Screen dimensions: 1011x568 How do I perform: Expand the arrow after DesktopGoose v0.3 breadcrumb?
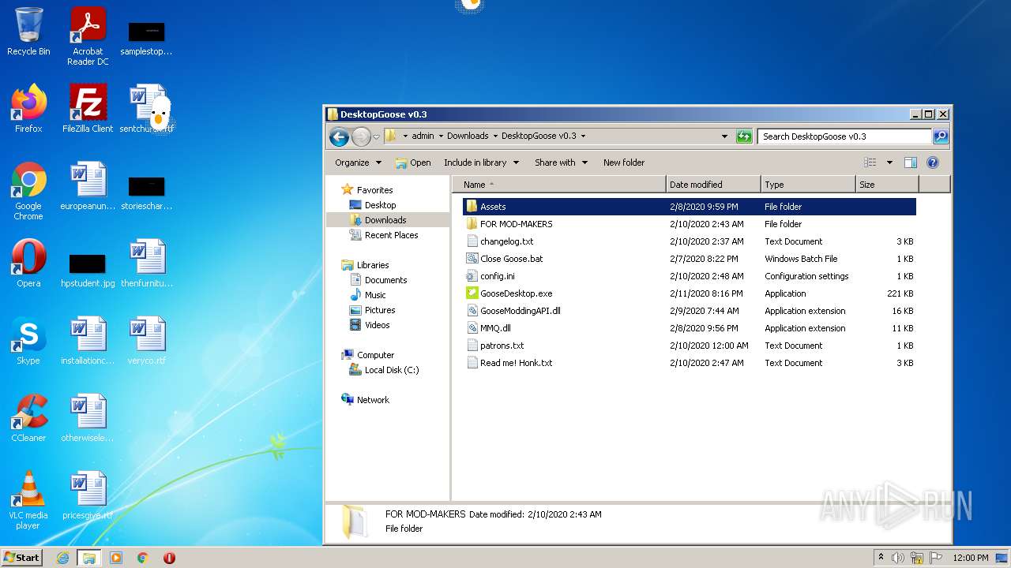pyautogui.click(x=583, y=136)
